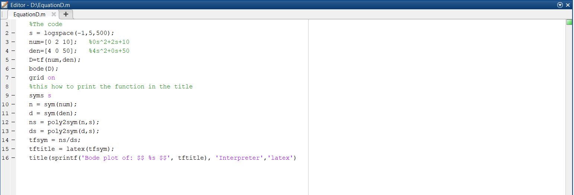
Task: Set a breakpoint at line 12 dash
Action: click(x=13, y=122)
